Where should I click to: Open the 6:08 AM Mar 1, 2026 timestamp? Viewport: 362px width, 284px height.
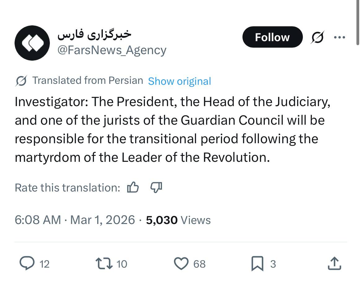75,220
